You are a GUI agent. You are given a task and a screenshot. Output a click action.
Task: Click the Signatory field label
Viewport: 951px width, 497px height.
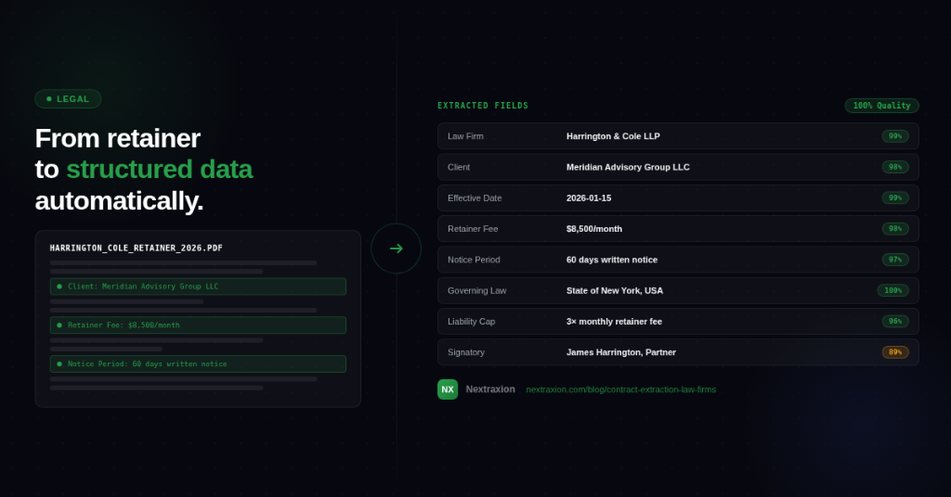(466, 352)
